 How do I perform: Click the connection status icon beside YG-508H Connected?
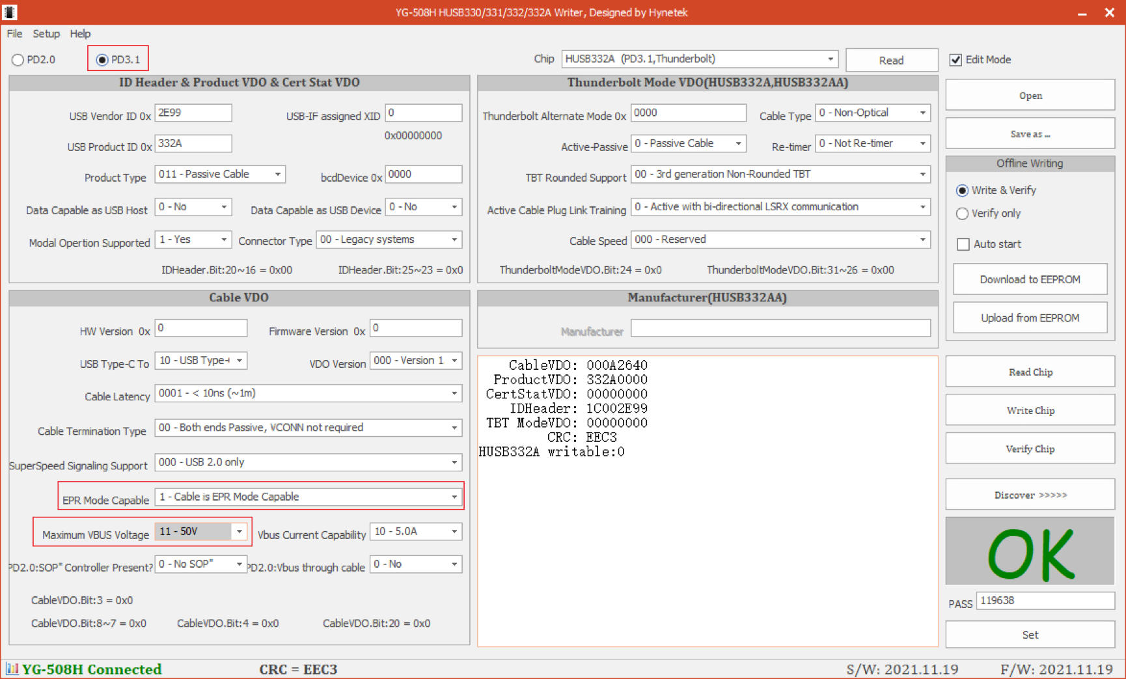click(x=12, y=669)
